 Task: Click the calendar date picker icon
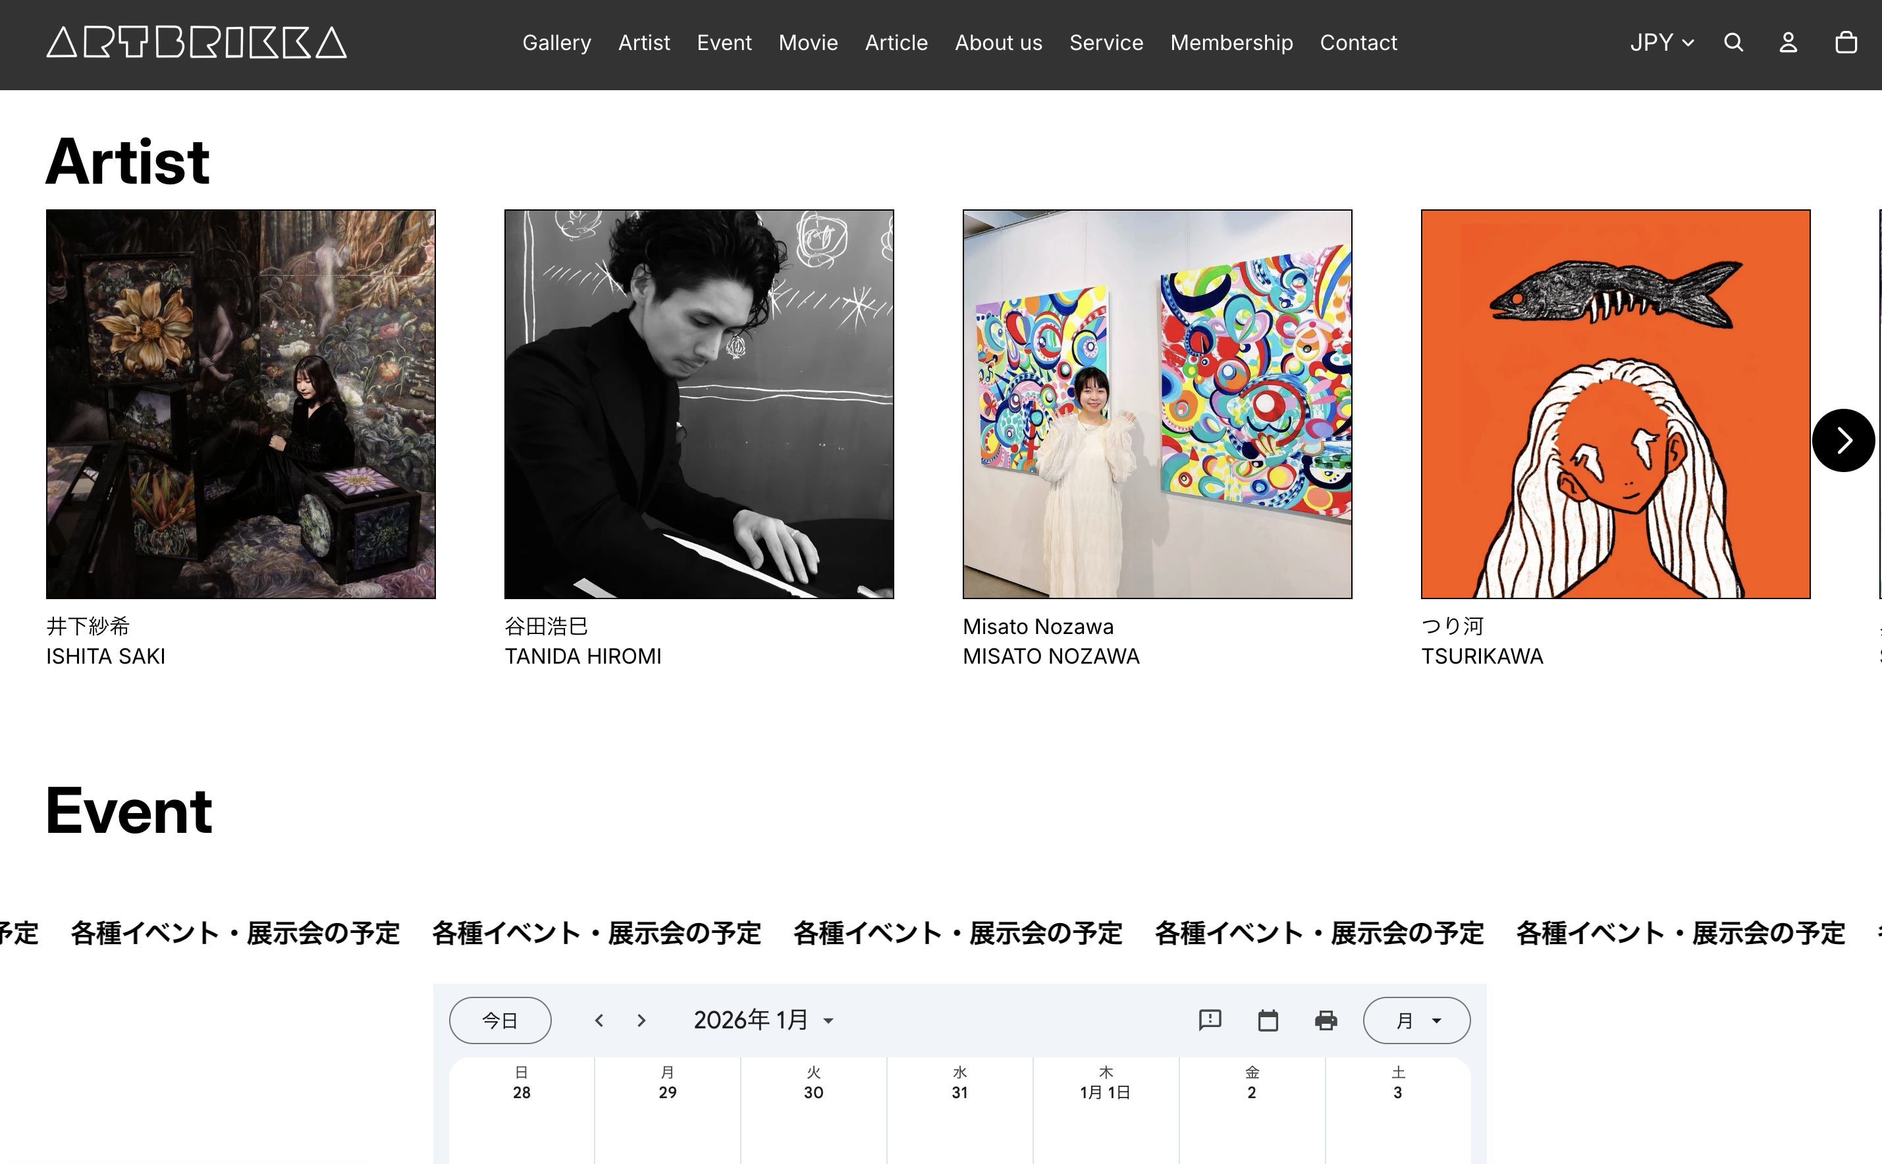coord(1268,1020)
